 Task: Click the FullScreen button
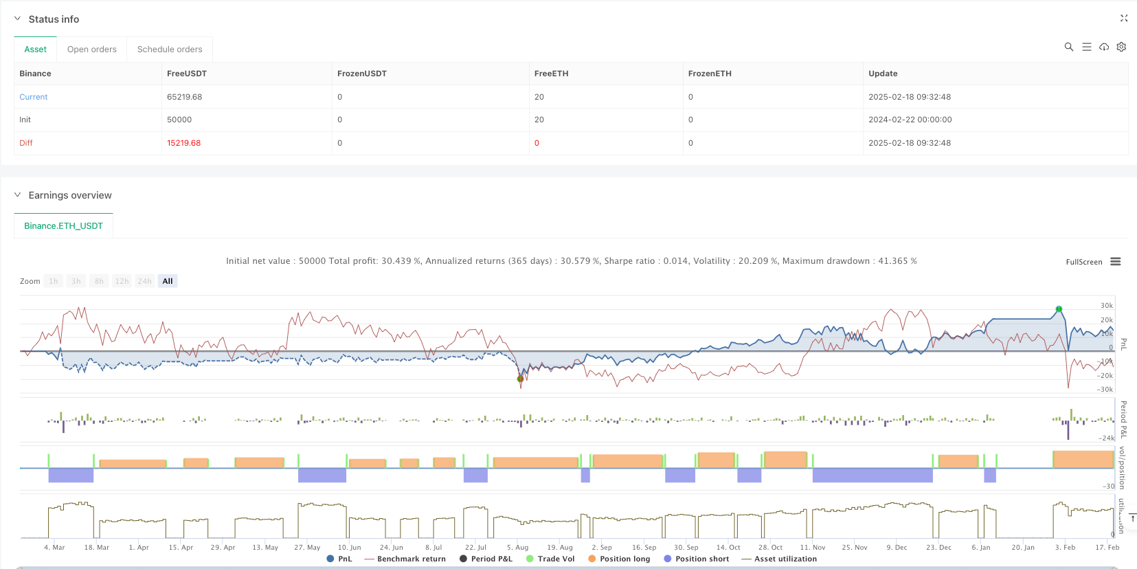pyautogui.click(x=1083, y=262)
